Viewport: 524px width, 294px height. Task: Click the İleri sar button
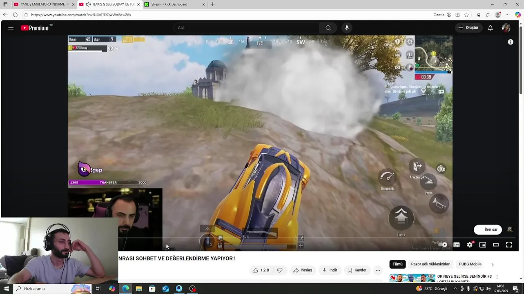point(488,229)
